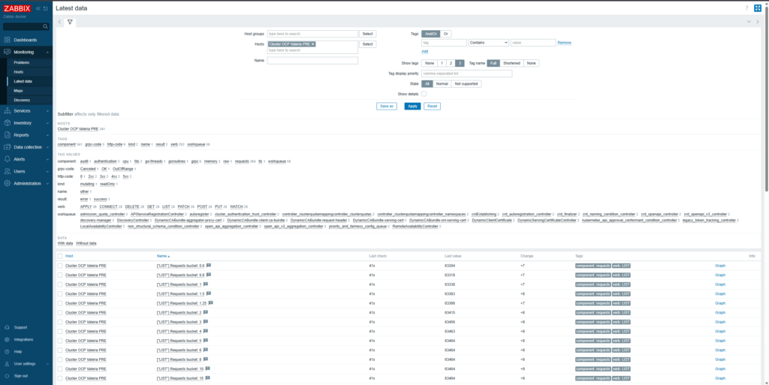This screenshot has height=385, width=769.
Task: Open the filter tabs dropdown chevron at right
Action: tap(749, 22)
